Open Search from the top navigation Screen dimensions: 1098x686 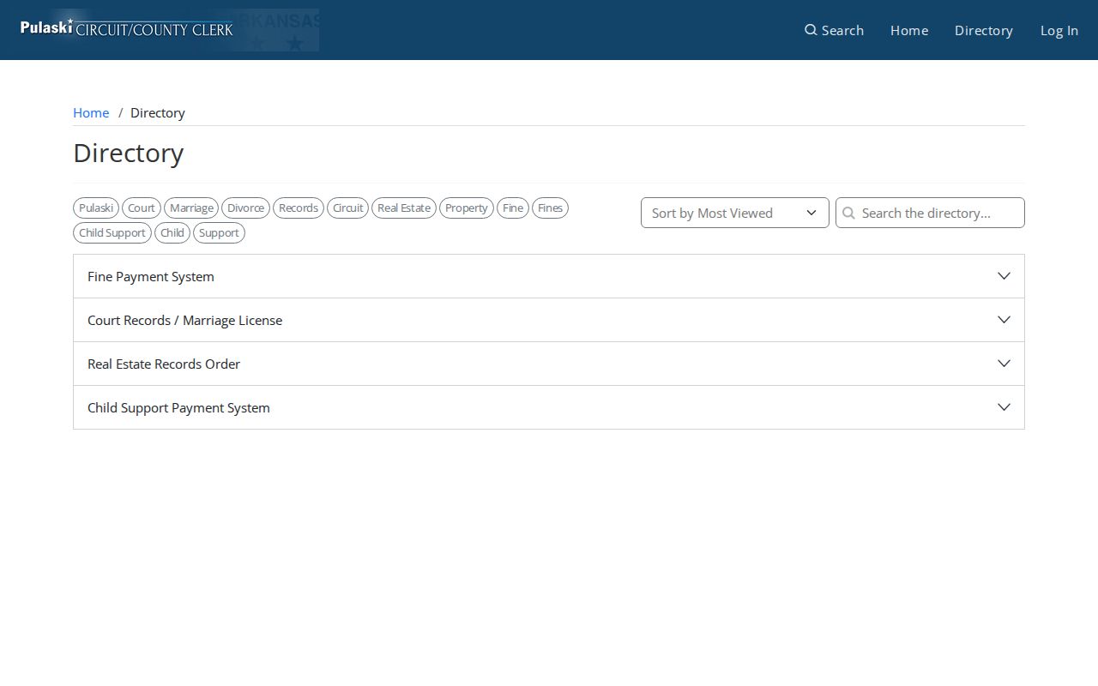[834, 30]
